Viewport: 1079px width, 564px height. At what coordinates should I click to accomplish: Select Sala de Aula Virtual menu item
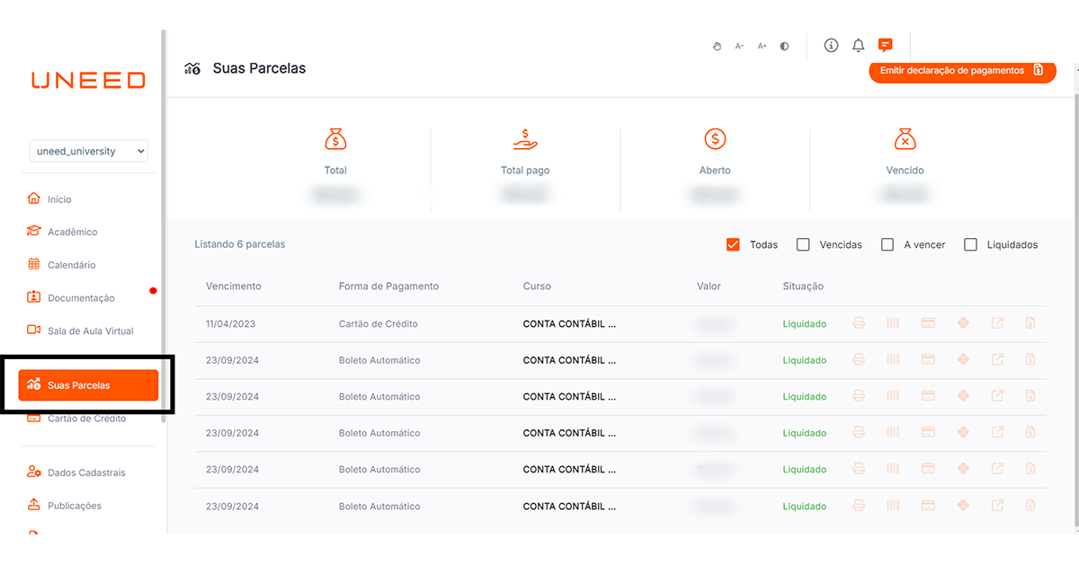(x=90, y=330)
